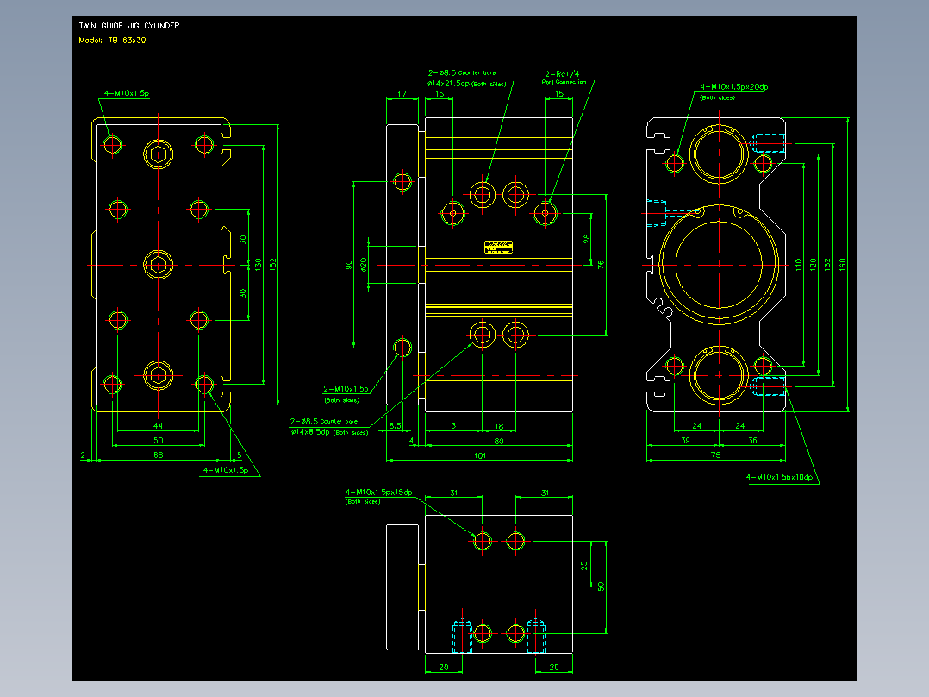The image size is (929, 697).
Task: Click the '2-Rc1/4' port connection callout
Action: pyautogui.click(x=562, y=74)
